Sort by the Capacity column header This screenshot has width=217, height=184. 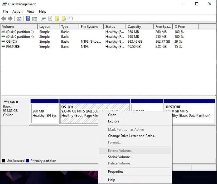140,27
